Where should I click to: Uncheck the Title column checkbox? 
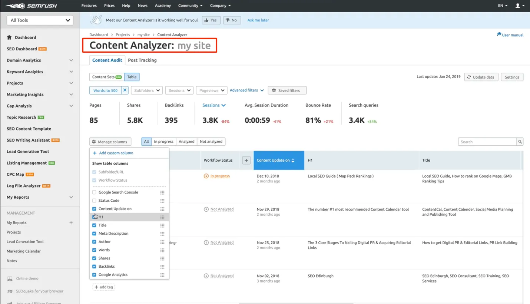94,225
